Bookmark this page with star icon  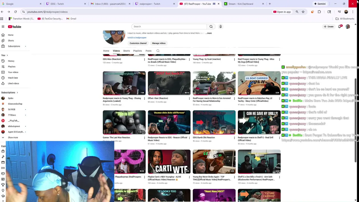[303, 12]
